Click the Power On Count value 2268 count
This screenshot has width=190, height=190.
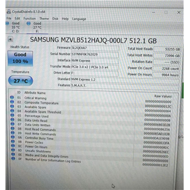point(166,69)
